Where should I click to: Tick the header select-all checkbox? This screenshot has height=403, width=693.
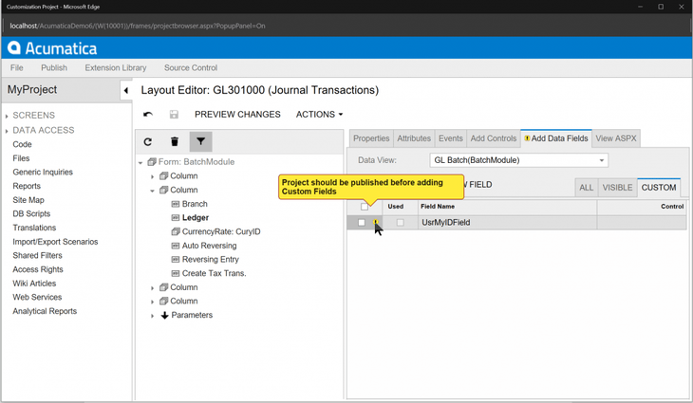click(x=365, y=207)
